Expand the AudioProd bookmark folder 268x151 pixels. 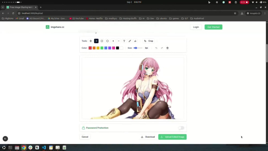pyautogui.click(x=197, y=19)
